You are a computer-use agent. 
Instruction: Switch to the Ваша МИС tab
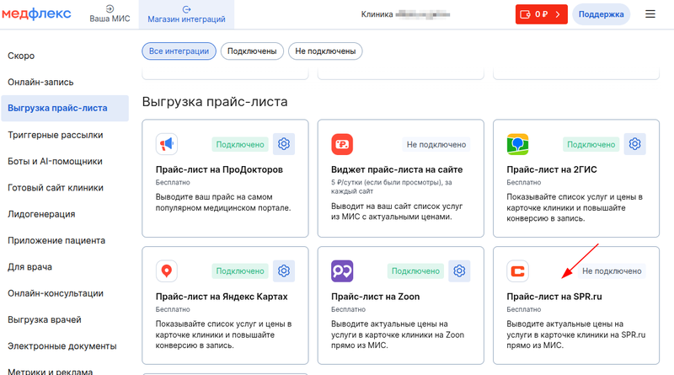tap(110, 14)
